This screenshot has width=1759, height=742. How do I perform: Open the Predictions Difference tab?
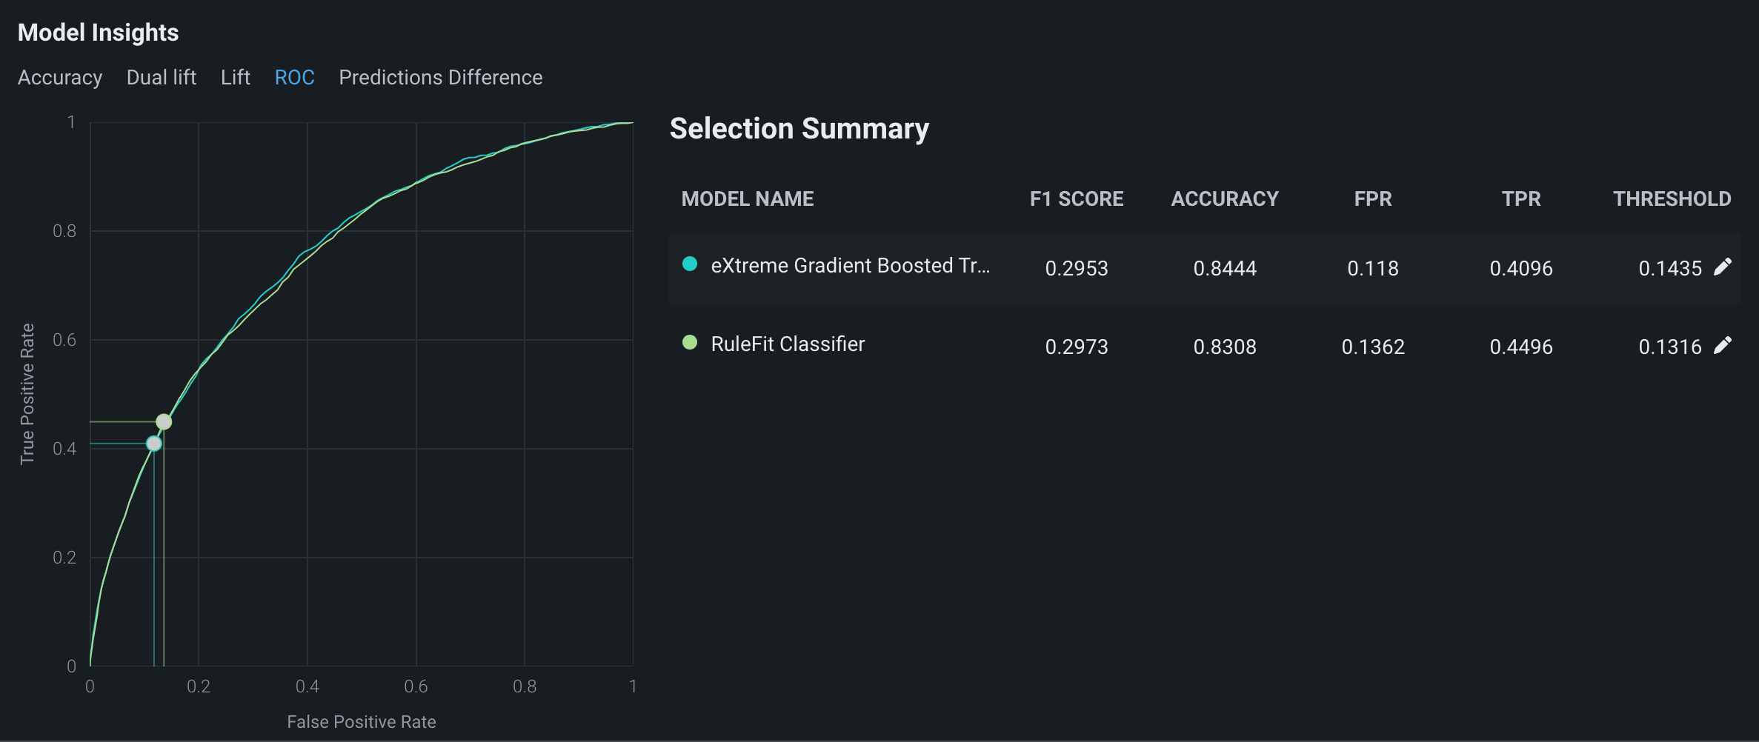(x=441, y=78)
